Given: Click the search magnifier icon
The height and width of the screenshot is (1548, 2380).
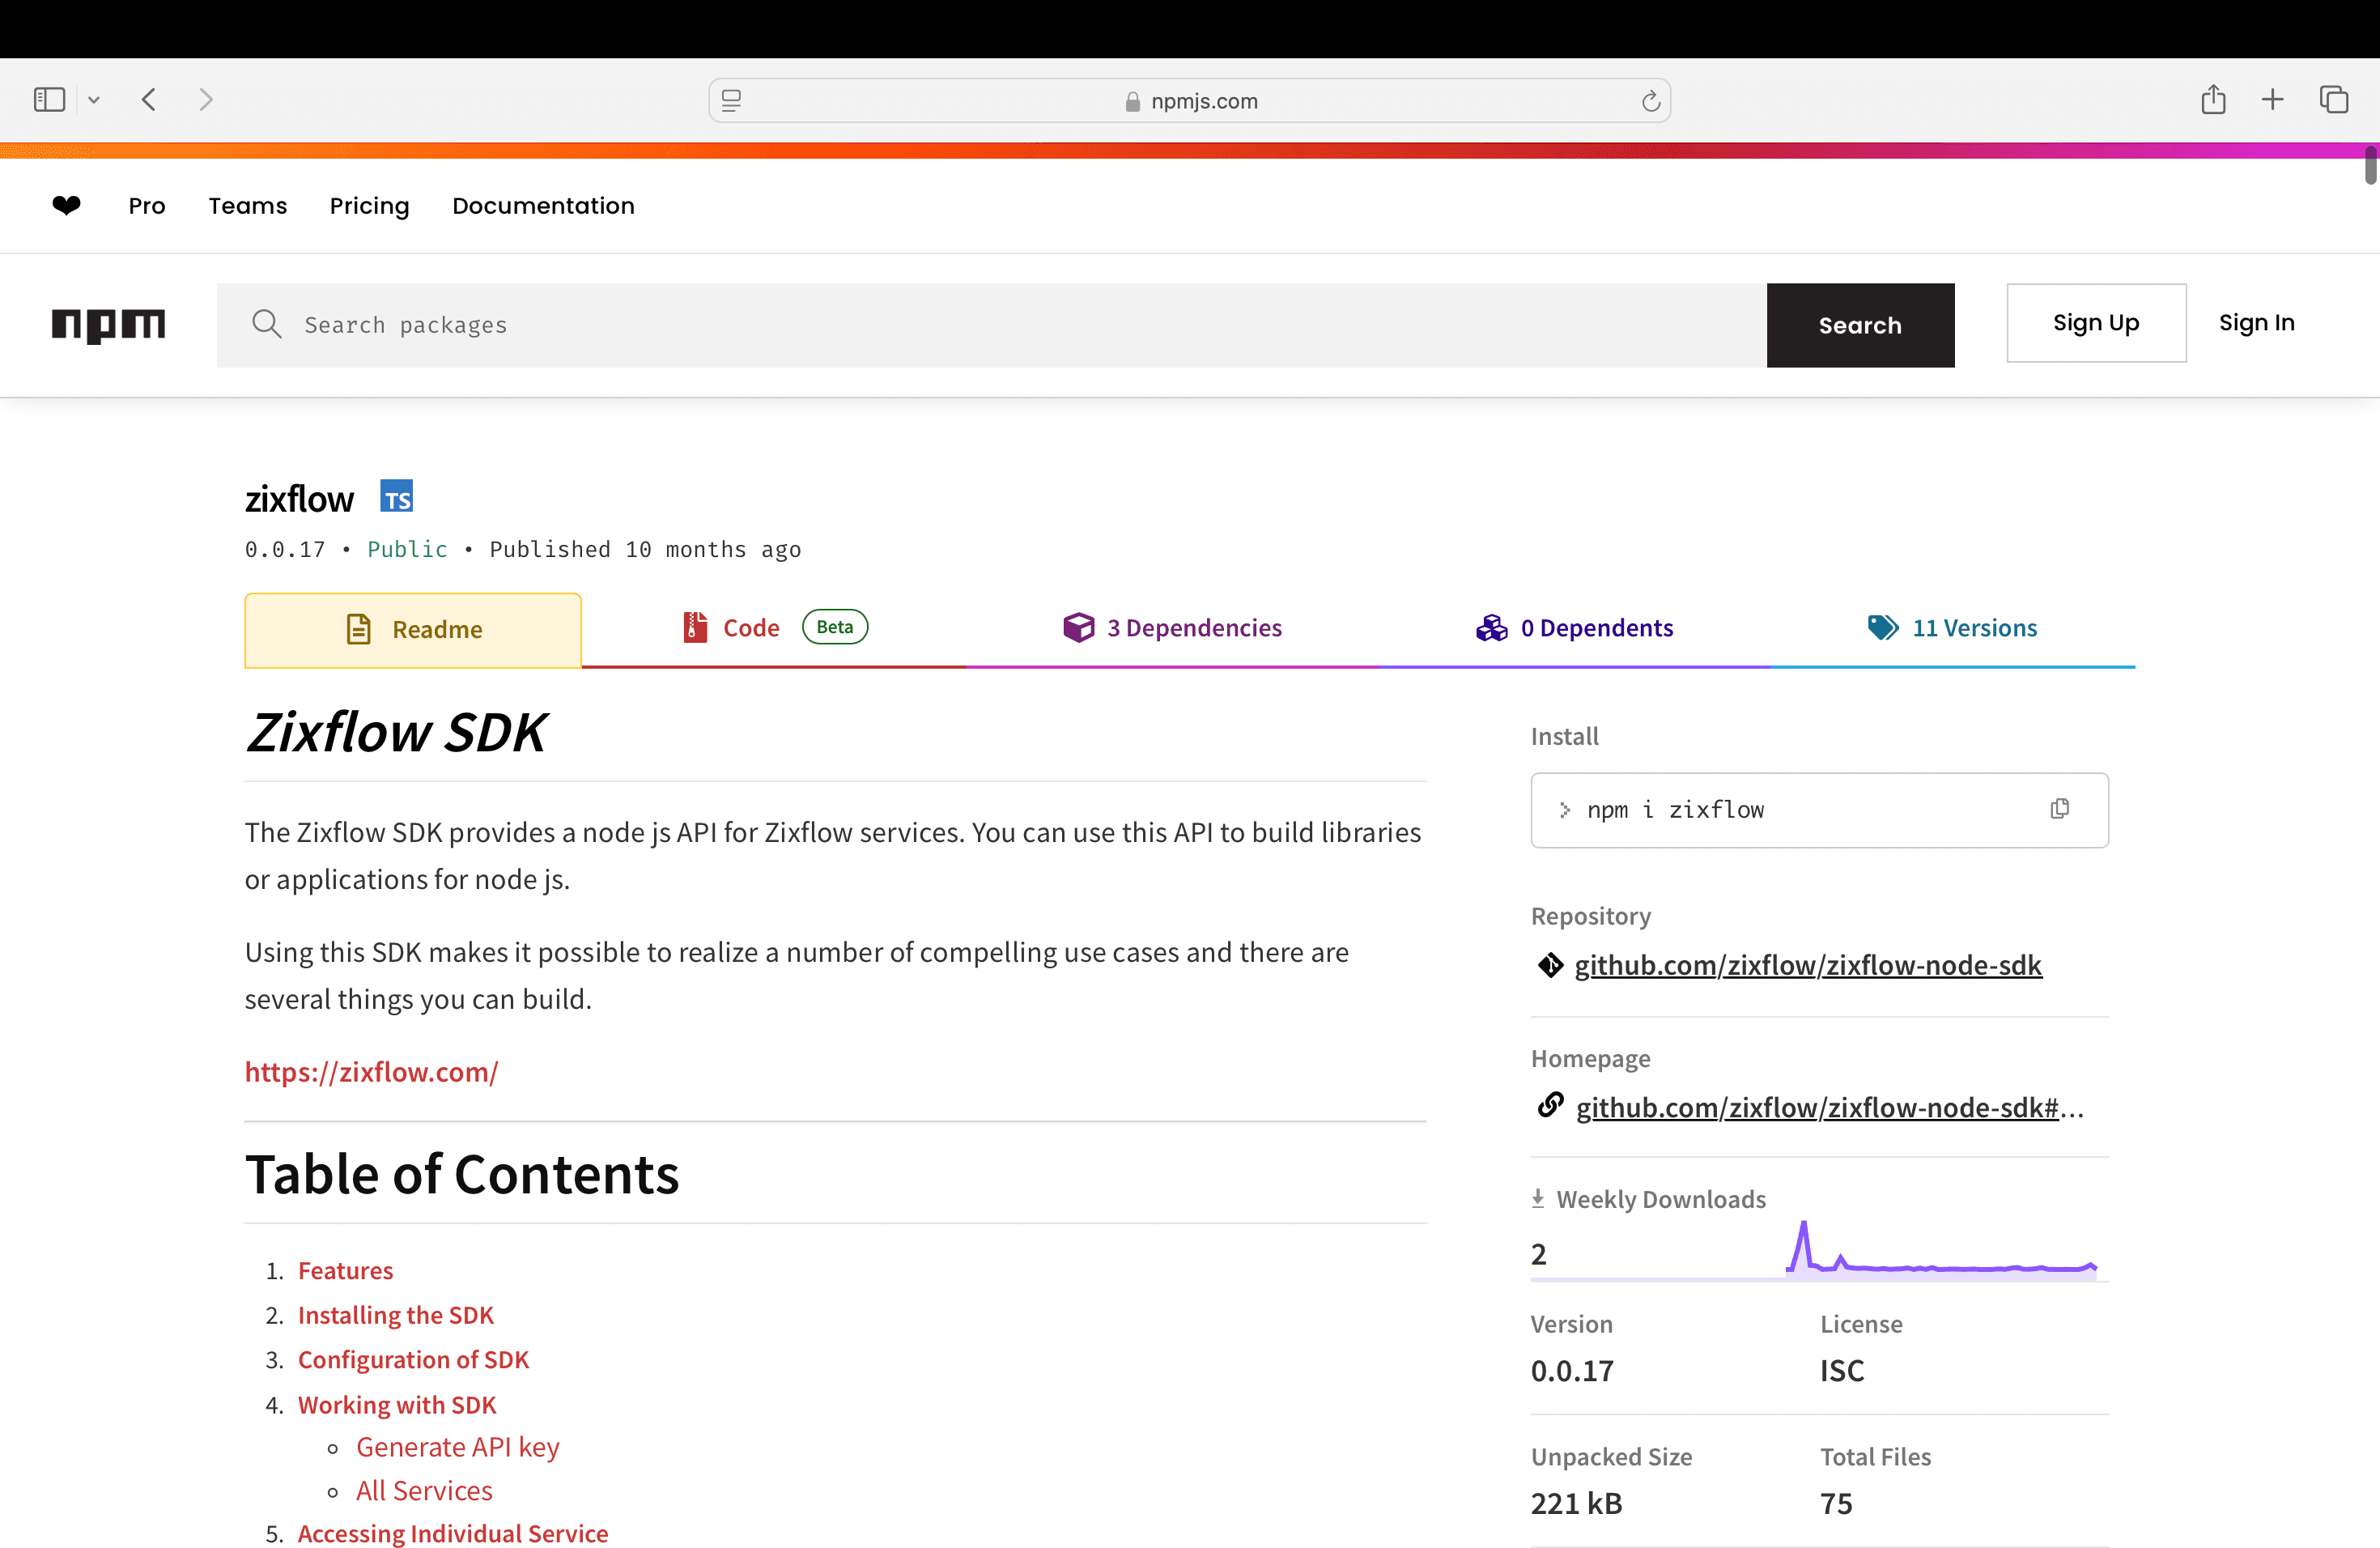Looking at the screenshot, I should click(267, 324).
